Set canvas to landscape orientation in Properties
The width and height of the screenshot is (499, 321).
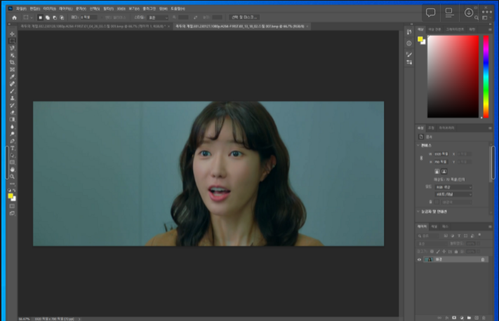tap(444, 171)
